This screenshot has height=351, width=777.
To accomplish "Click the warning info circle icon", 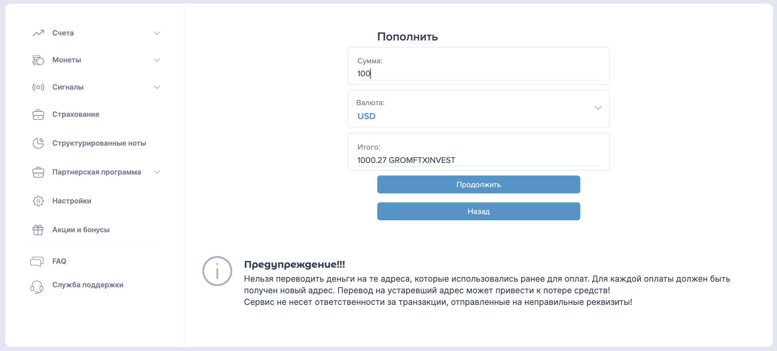I will click(x=217, y=271).
